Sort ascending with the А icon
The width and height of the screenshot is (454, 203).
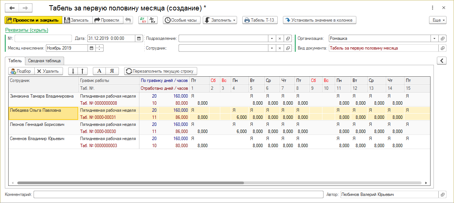coord(99,71)
